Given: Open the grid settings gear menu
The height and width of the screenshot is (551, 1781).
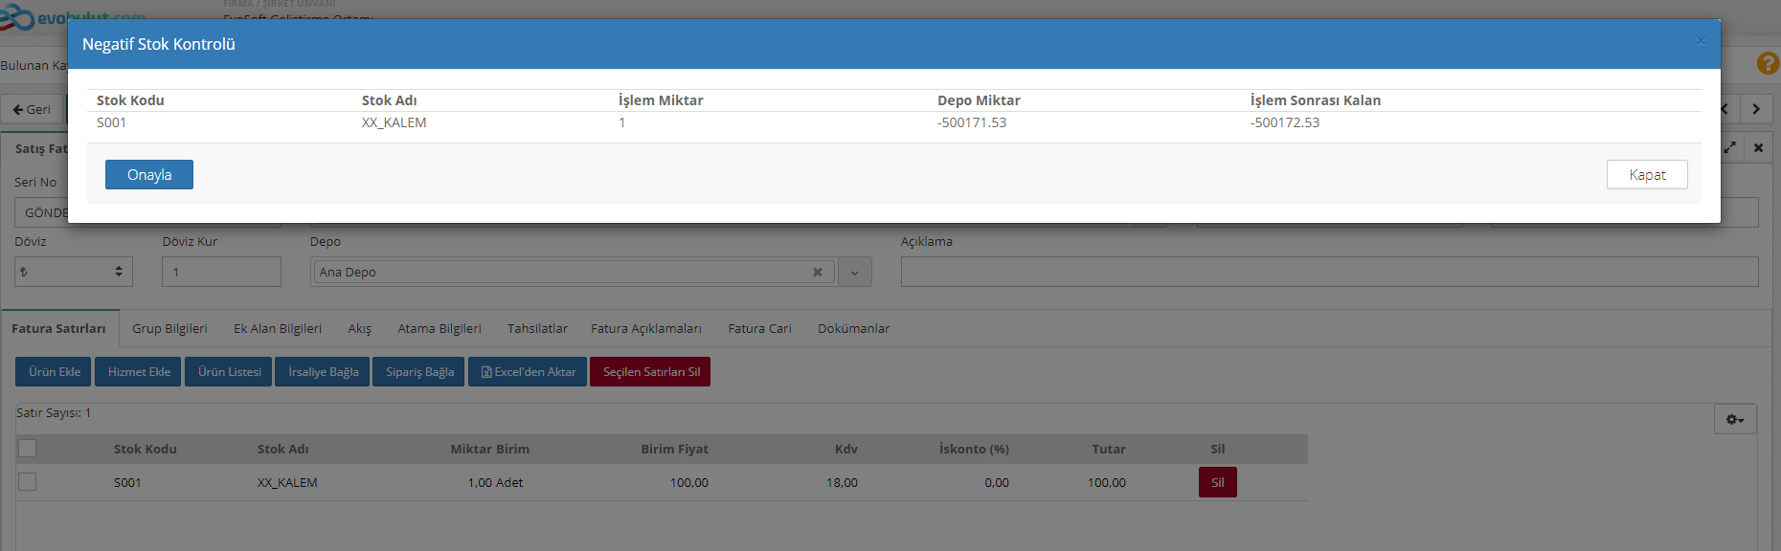Looking at the screenshot, I should pos(1734,419).
